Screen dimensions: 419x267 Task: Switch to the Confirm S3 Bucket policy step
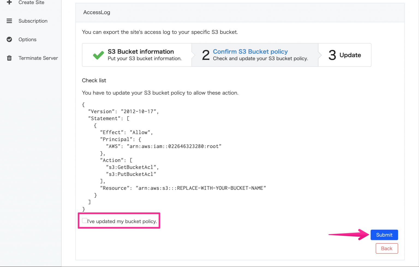click(x=250, y=52)
